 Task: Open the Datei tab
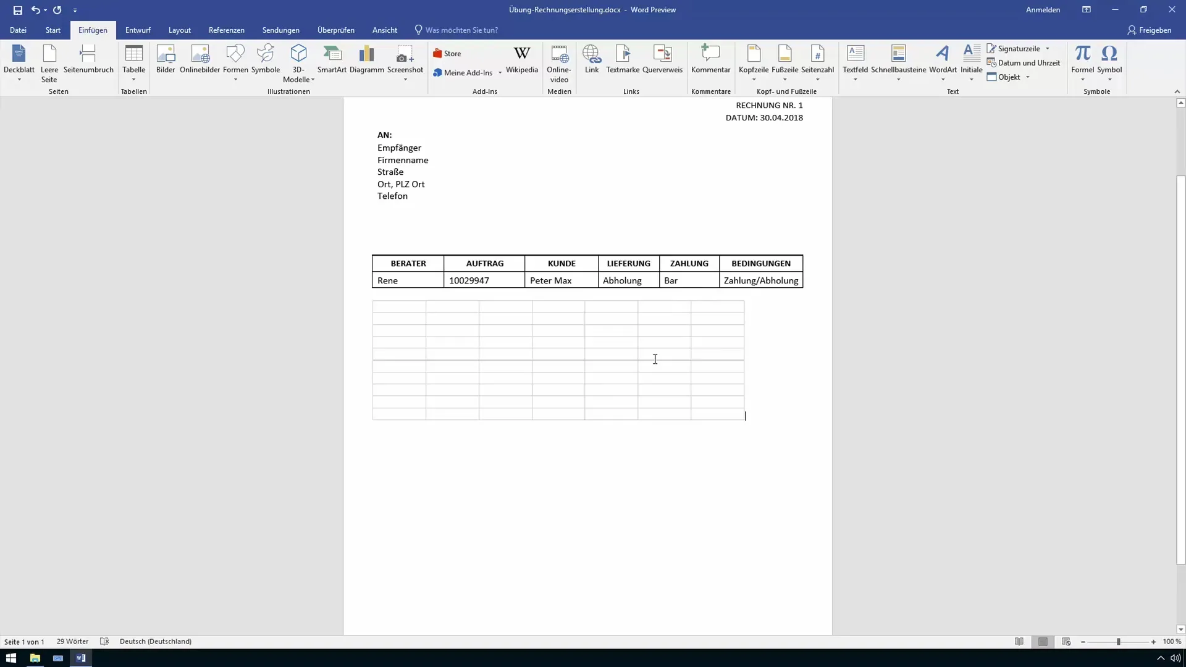18,30
